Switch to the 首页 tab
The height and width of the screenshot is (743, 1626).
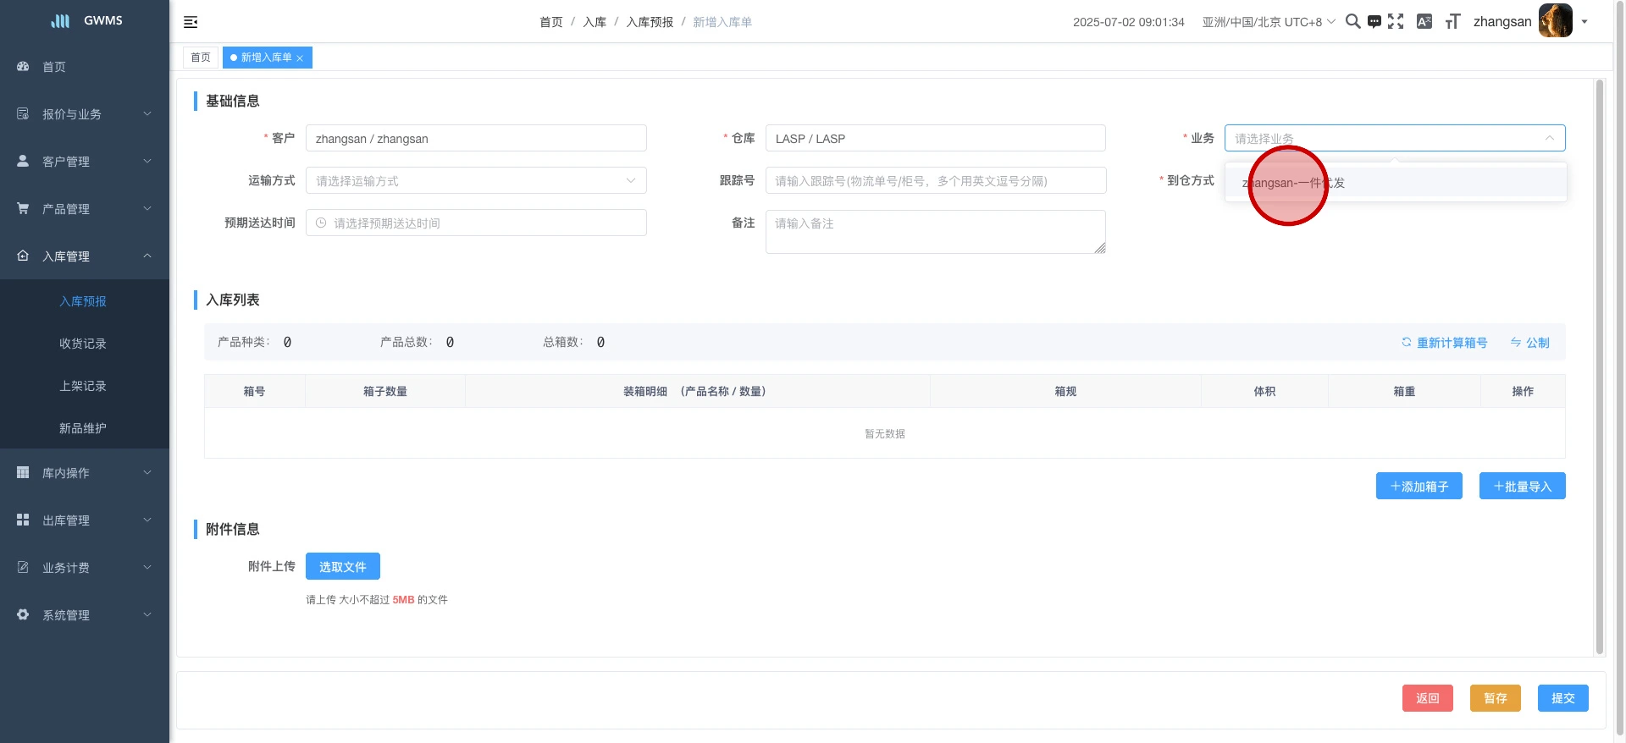click(201, 58)
